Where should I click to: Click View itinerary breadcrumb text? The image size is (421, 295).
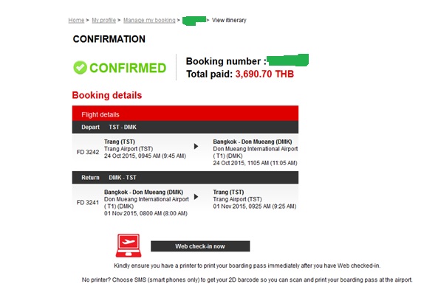229,20
